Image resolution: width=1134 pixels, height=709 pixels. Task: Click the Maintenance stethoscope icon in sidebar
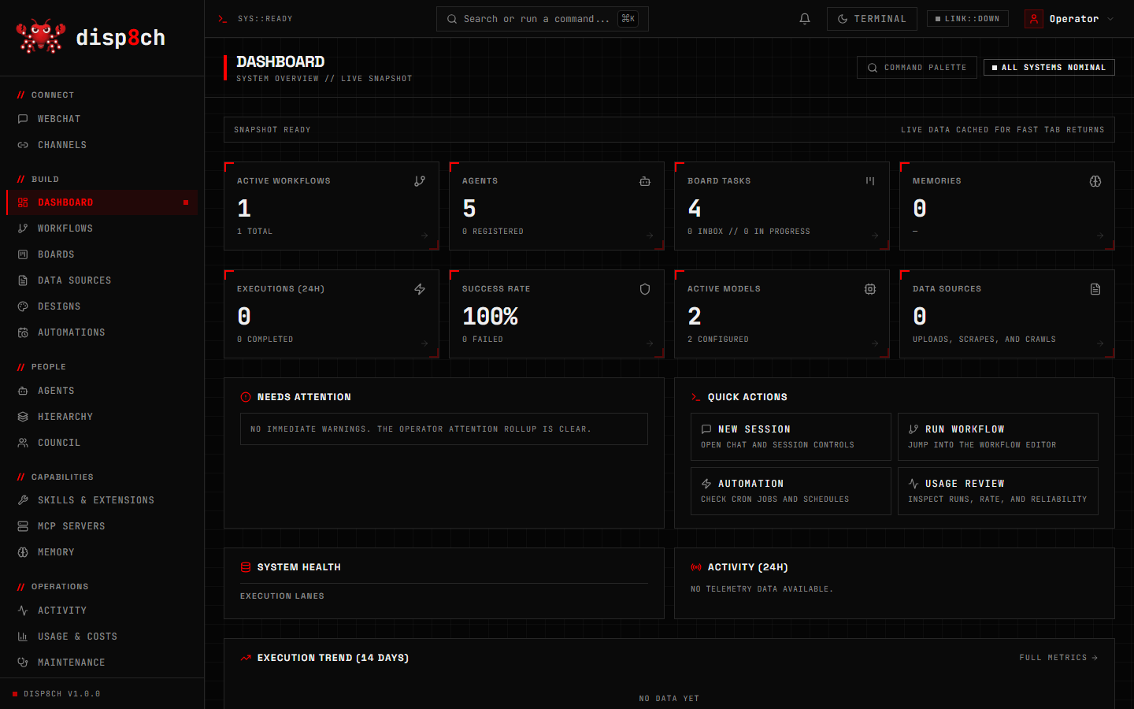coord(23,663)
